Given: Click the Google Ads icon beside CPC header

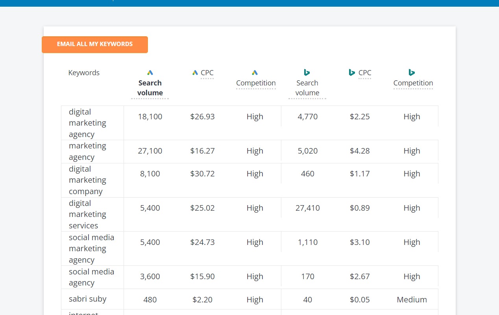Looking at the screenshot, I should click(195, 72).
